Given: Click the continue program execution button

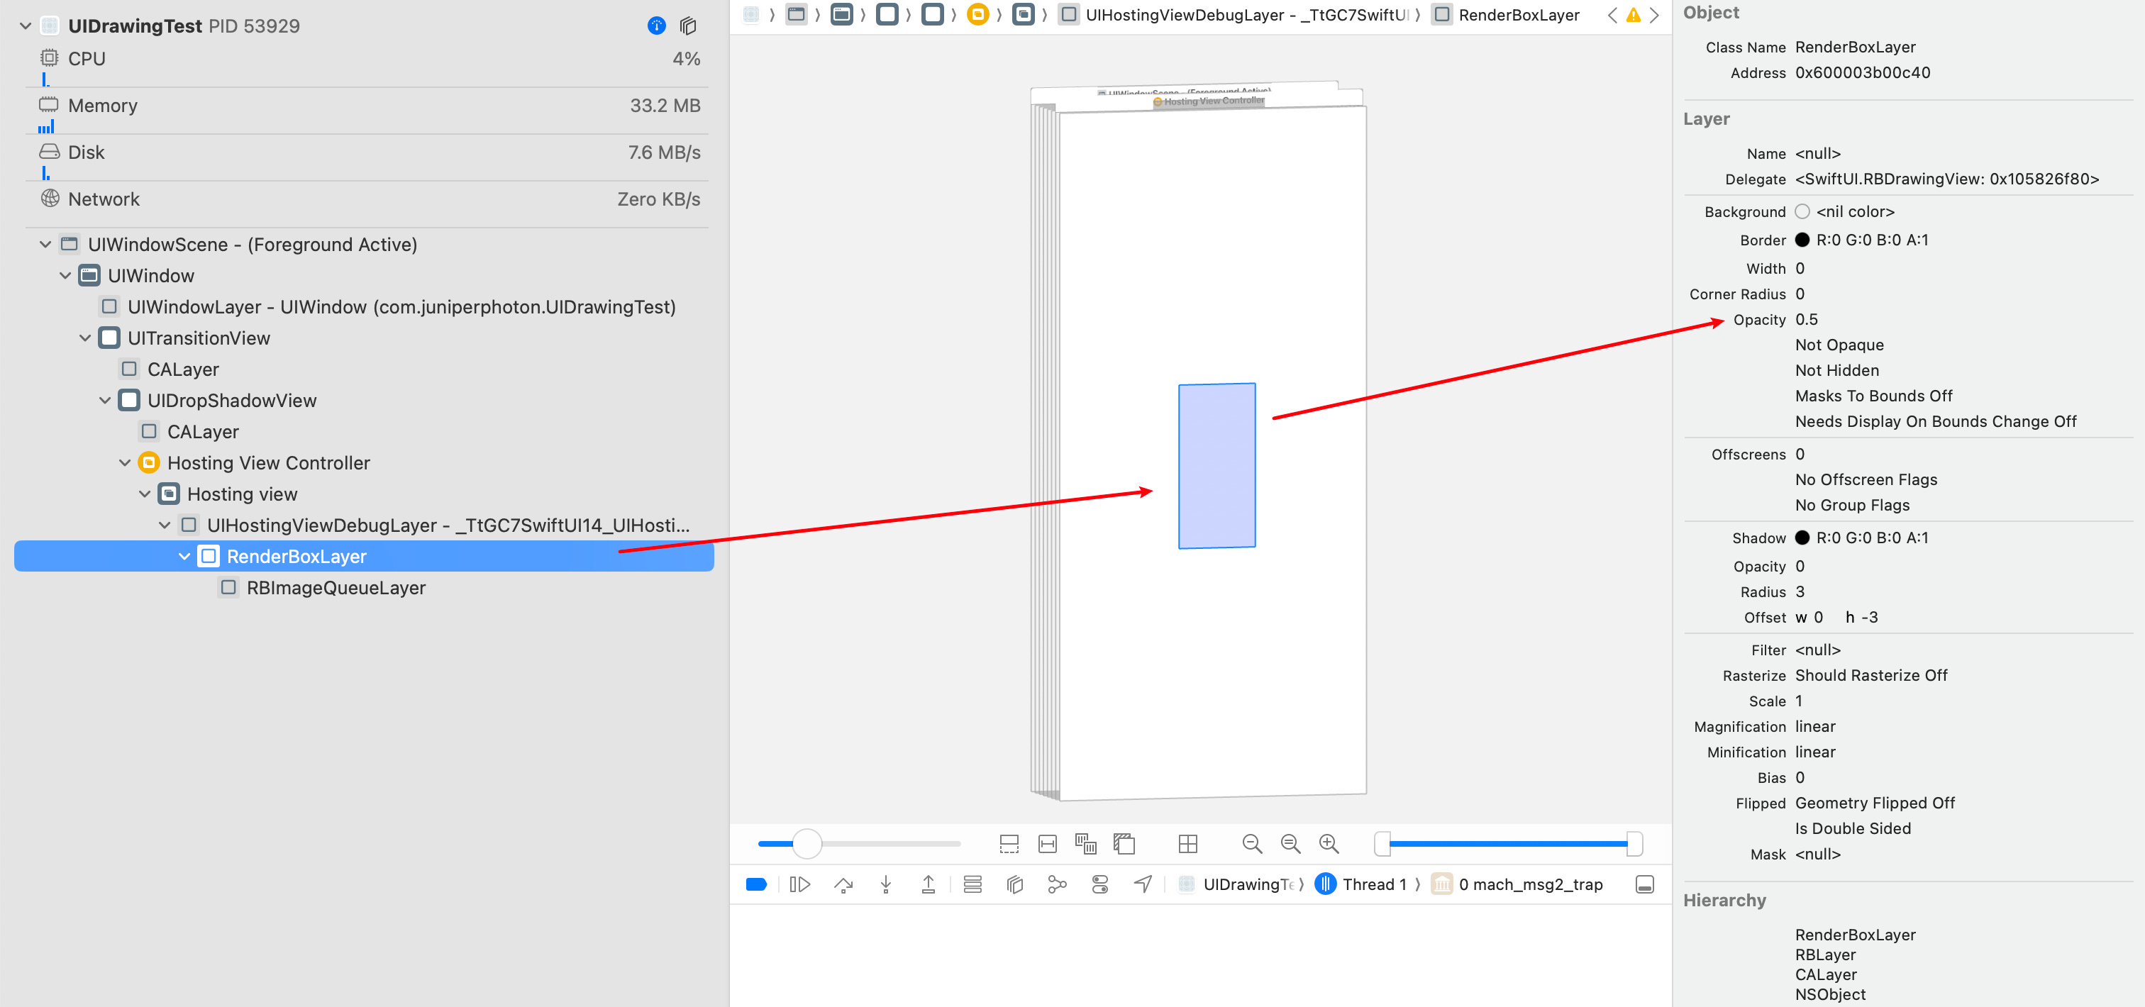Looking at the screenshot, I should click(799, 884).
